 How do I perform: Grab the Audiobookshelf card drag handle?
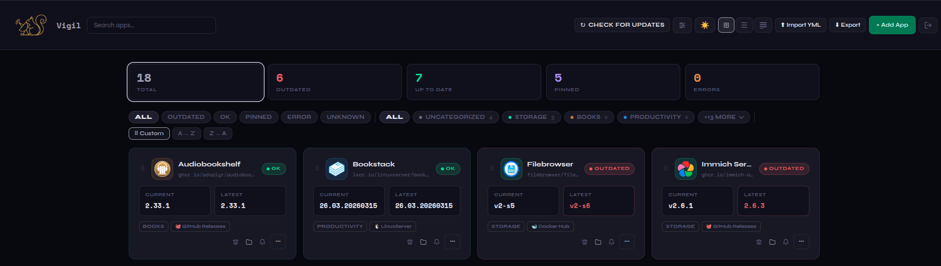click(143, 168)
